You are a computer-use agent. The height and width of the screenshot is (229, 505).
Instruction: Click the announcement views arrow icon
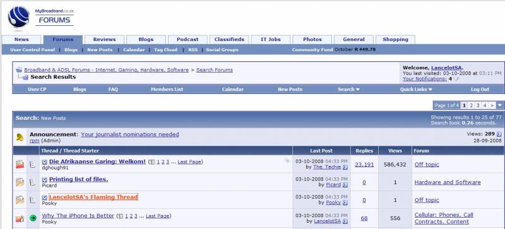499,134
